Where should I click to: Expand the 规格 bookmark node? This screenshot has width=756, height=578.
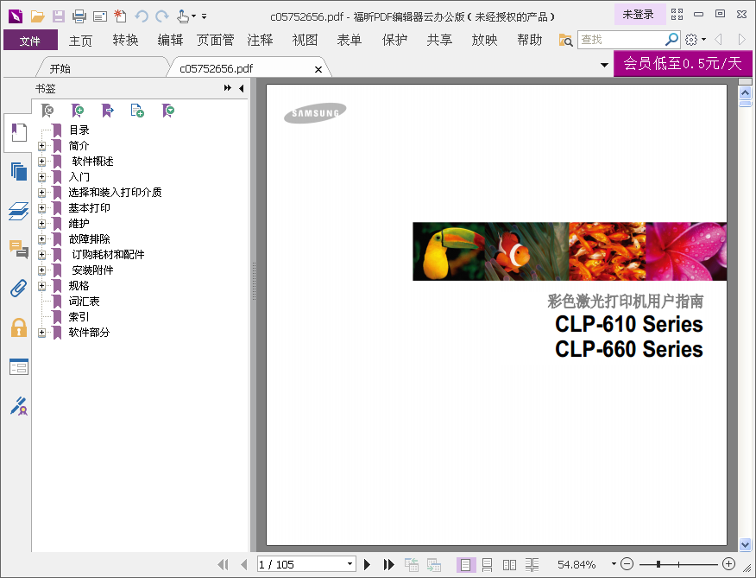pos(41,285)
